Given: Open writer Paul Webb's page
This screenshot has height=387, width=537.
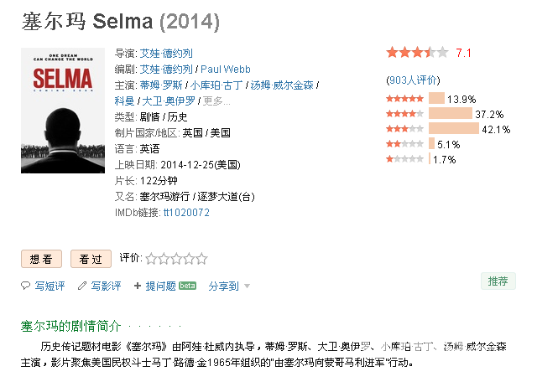Looking at the screenshot, I should click(226, 70).
